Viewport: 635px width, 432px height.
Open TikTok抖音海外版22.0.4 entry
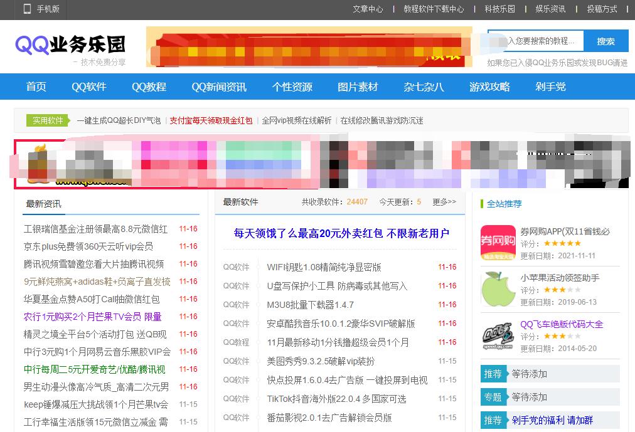[x=336, y=399]
